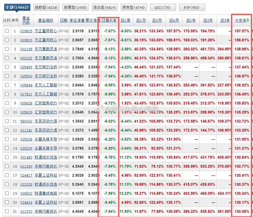Select net value 9.1780 cell
The width and height of the screenshot is (253, 217).
(x=78, y=157)
